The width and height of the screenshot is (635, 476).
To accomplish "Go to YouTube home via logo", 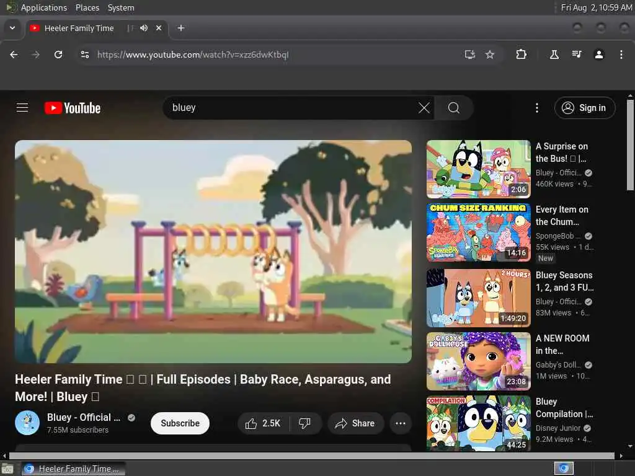I will click(73, 108).
